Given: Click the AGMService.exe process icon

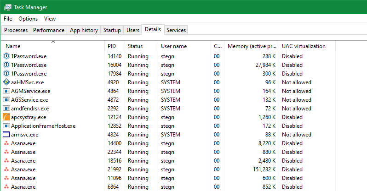Looking at the screenshot, I should point(6,91).
